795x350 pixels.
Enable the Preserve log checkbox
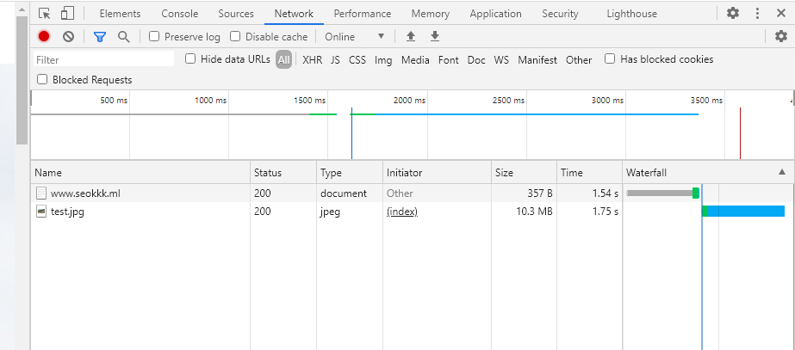coord(154,37)
